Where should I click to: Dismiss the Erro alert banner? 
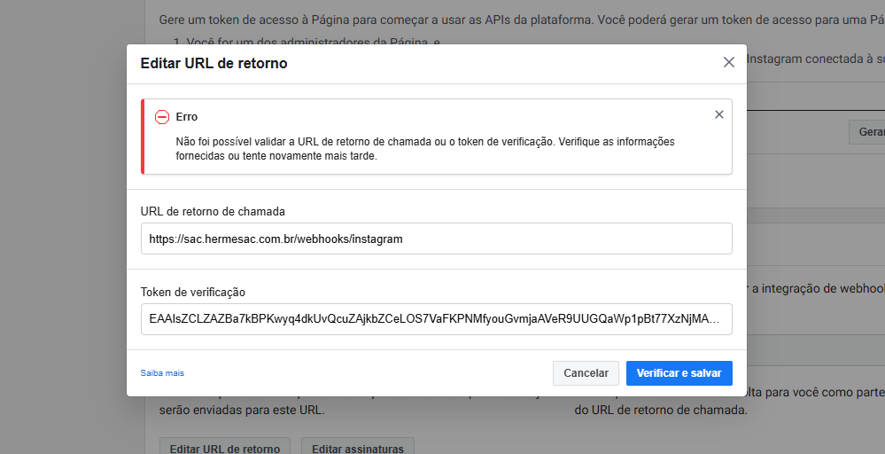(719, 114)
